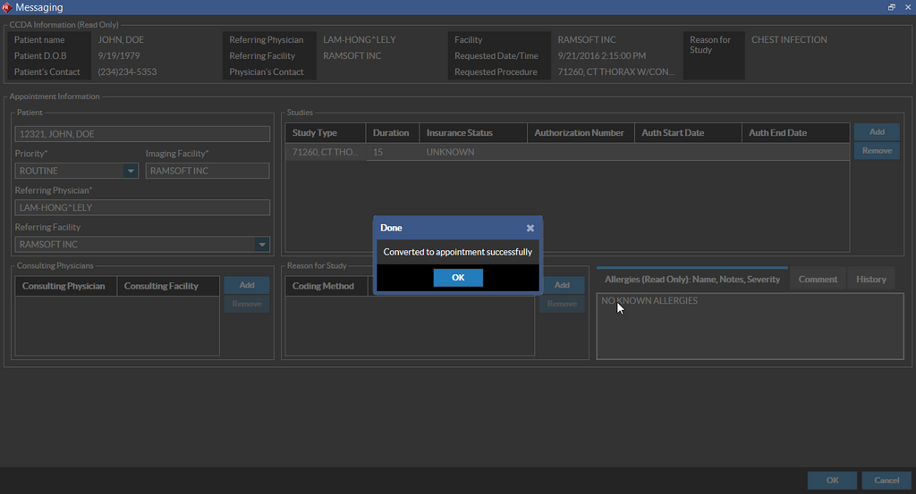Click Add button beside Studies table
This screenshot has height=494, width=916.
(x=877, y=131)
